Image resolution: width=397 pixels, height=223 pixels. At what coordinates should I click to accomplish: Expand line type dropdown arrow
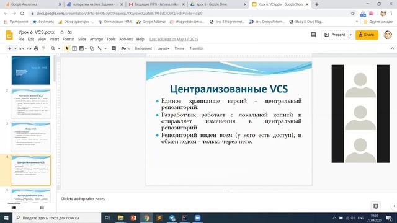pyautogui.click(x=105, y=48)
